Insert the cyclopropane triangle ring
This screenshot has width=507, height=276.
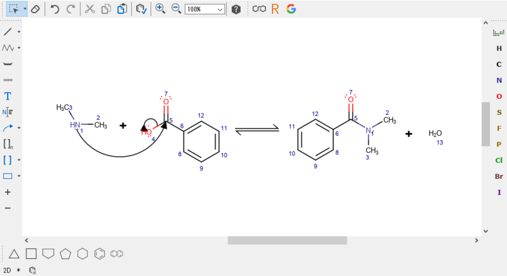[x=14, y=254]
